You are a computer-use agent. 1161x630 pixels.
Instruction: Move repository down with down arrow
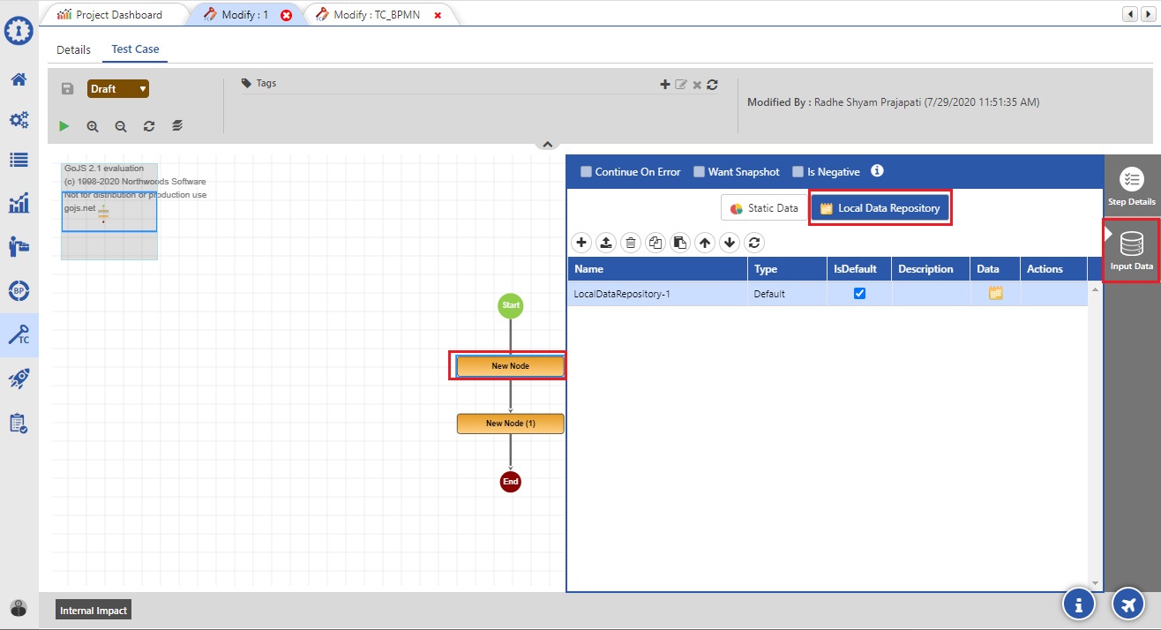coord(730,242)
